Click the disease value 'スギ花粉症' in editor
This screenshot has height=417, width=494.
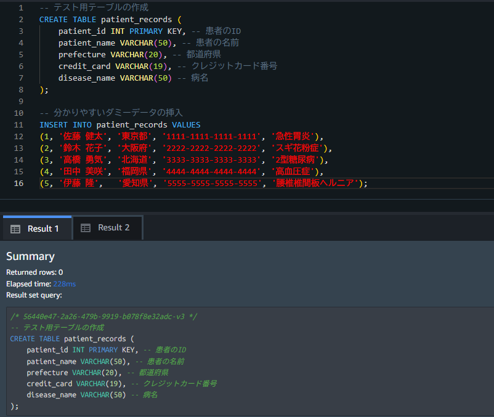[x=297, y=148]
